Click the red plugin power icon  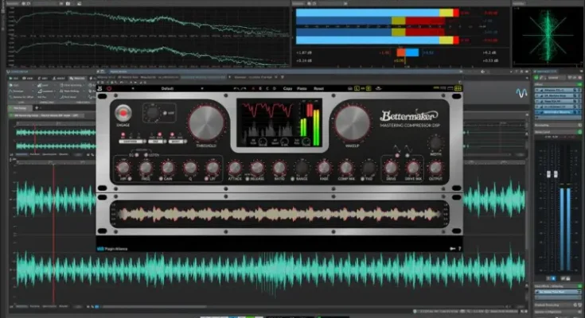pos(110,87)
